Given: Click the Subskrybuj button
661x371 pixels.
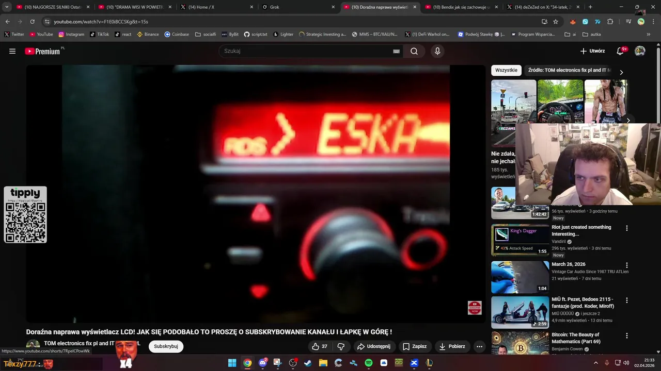Looking at the screenshot, I should click(166, 346).
